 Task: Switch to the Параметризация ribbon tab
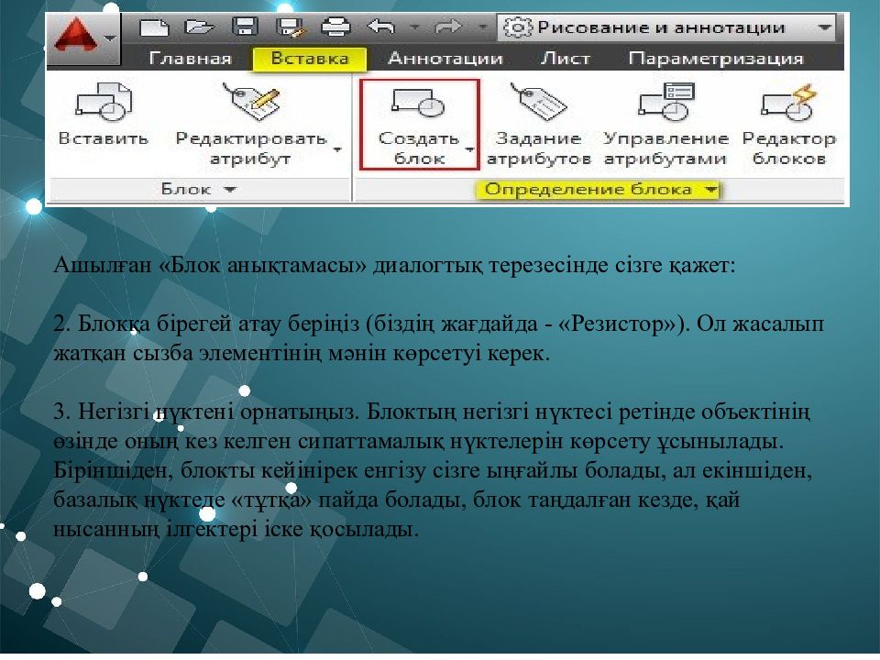[x=716, y=59]
